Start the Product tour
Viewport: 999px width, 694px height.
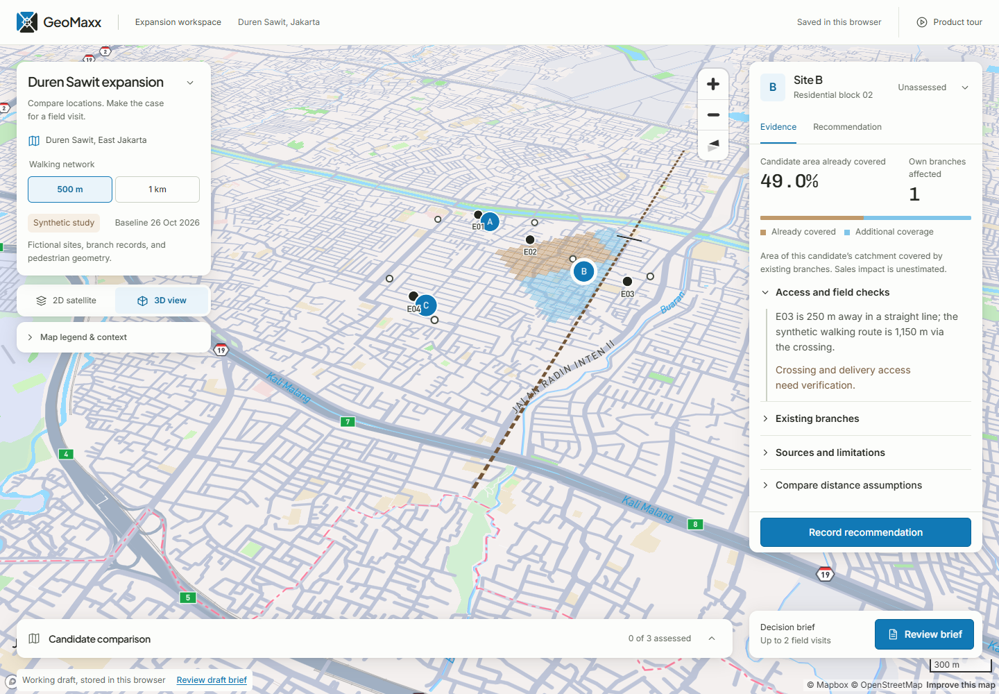coord(949,22)
